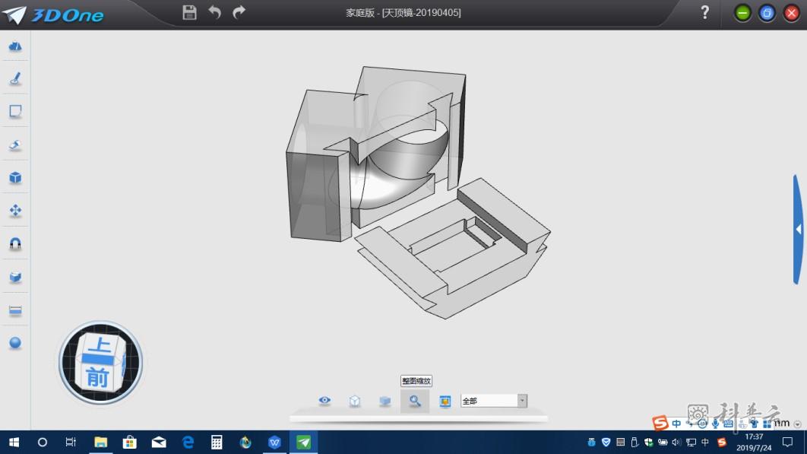Open the Sogou soft keyboard icon
Image resolution: width=807 pixels, height=454 pixels.
[728, 424]
